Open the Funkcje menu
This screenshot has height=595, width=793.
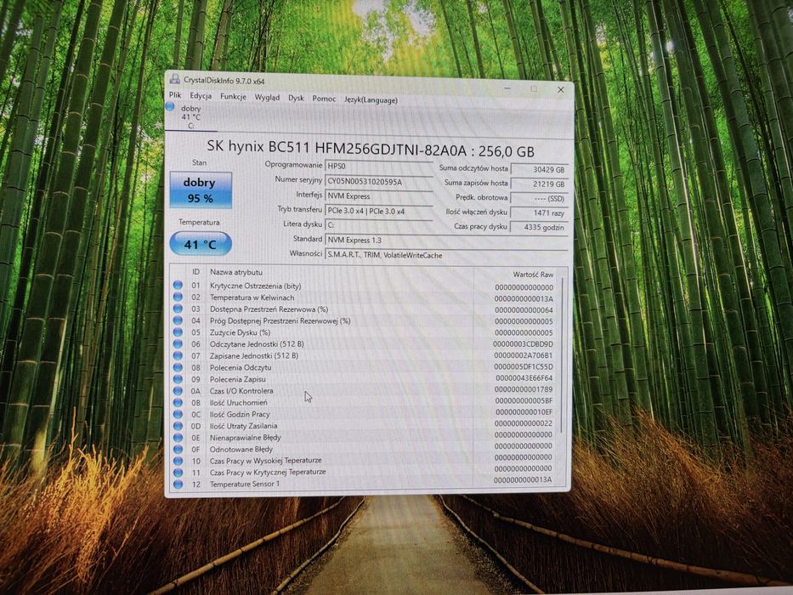coord(233,97)
